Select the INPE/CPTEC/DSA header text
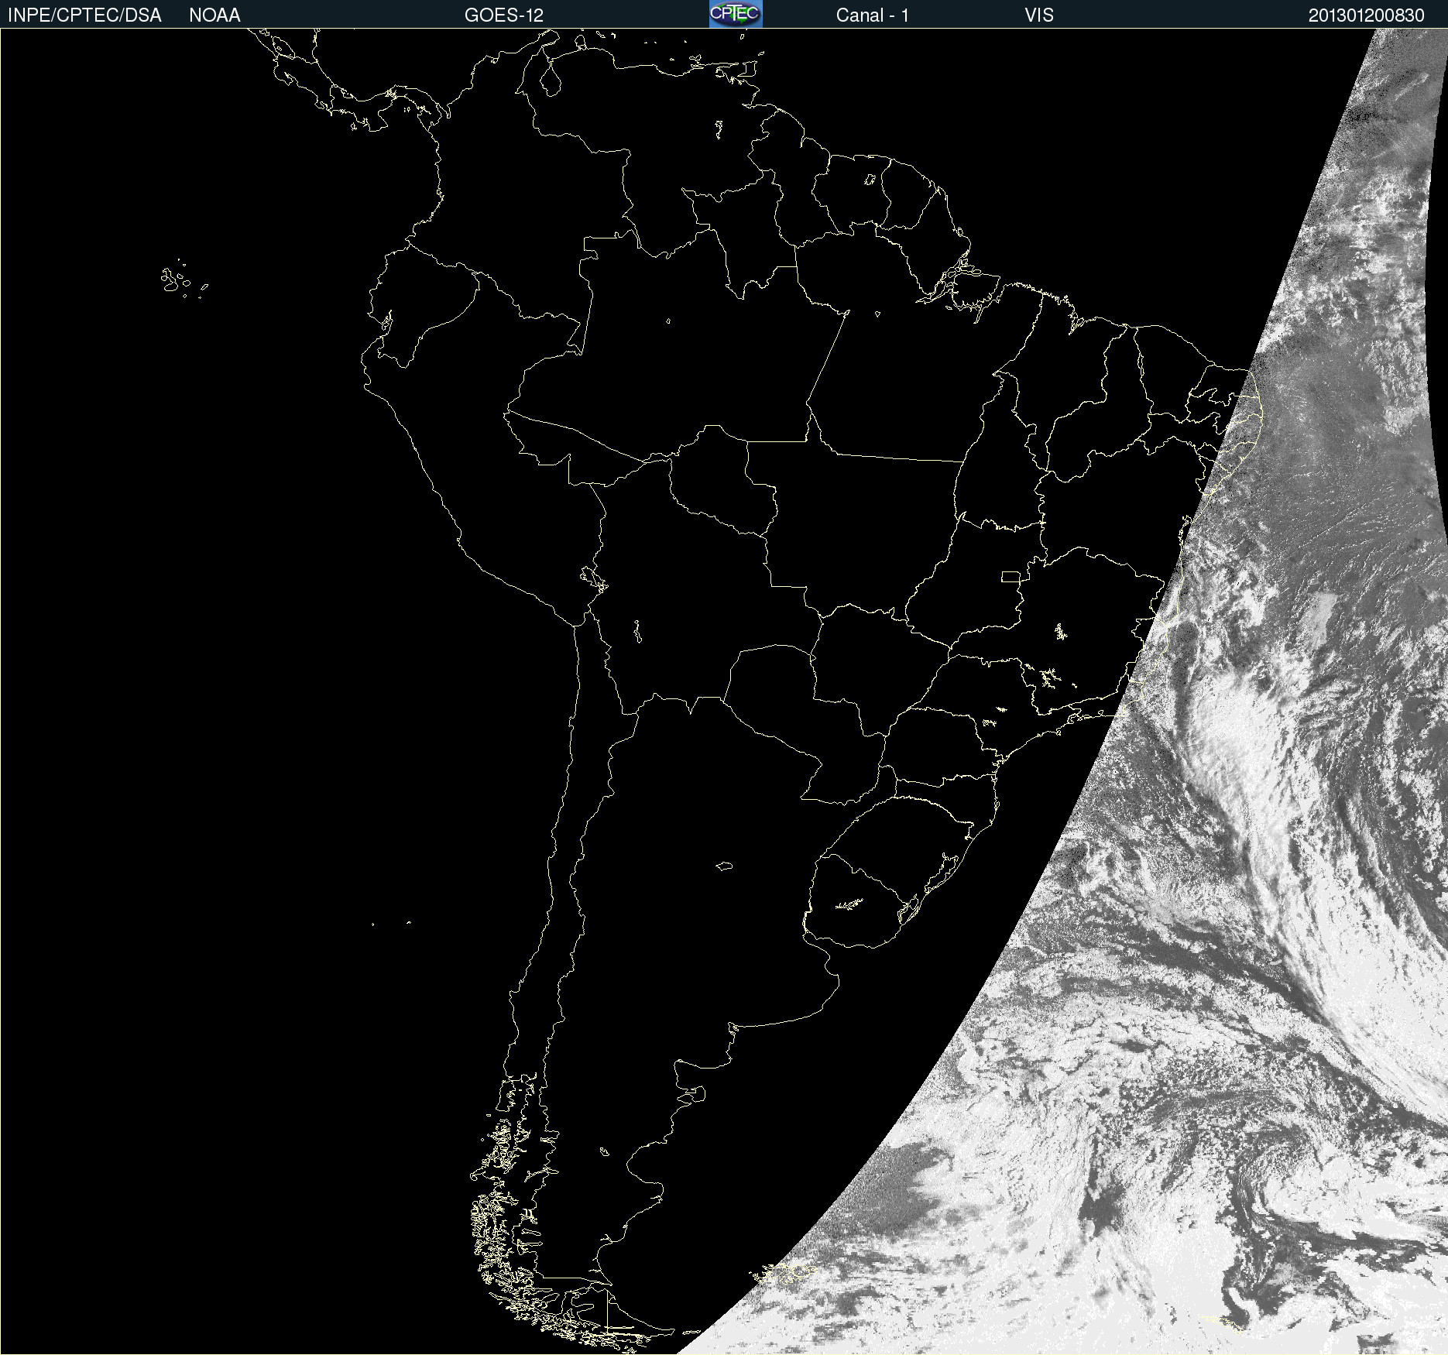This screenshot has width=1448, height=1355. pyautogui.click(x=84, y=15)
